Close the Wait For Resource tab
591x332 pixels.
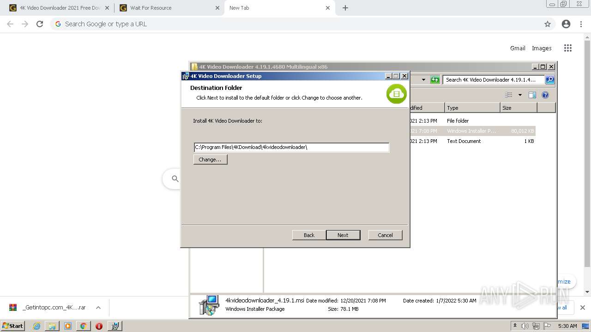(217, 8)
